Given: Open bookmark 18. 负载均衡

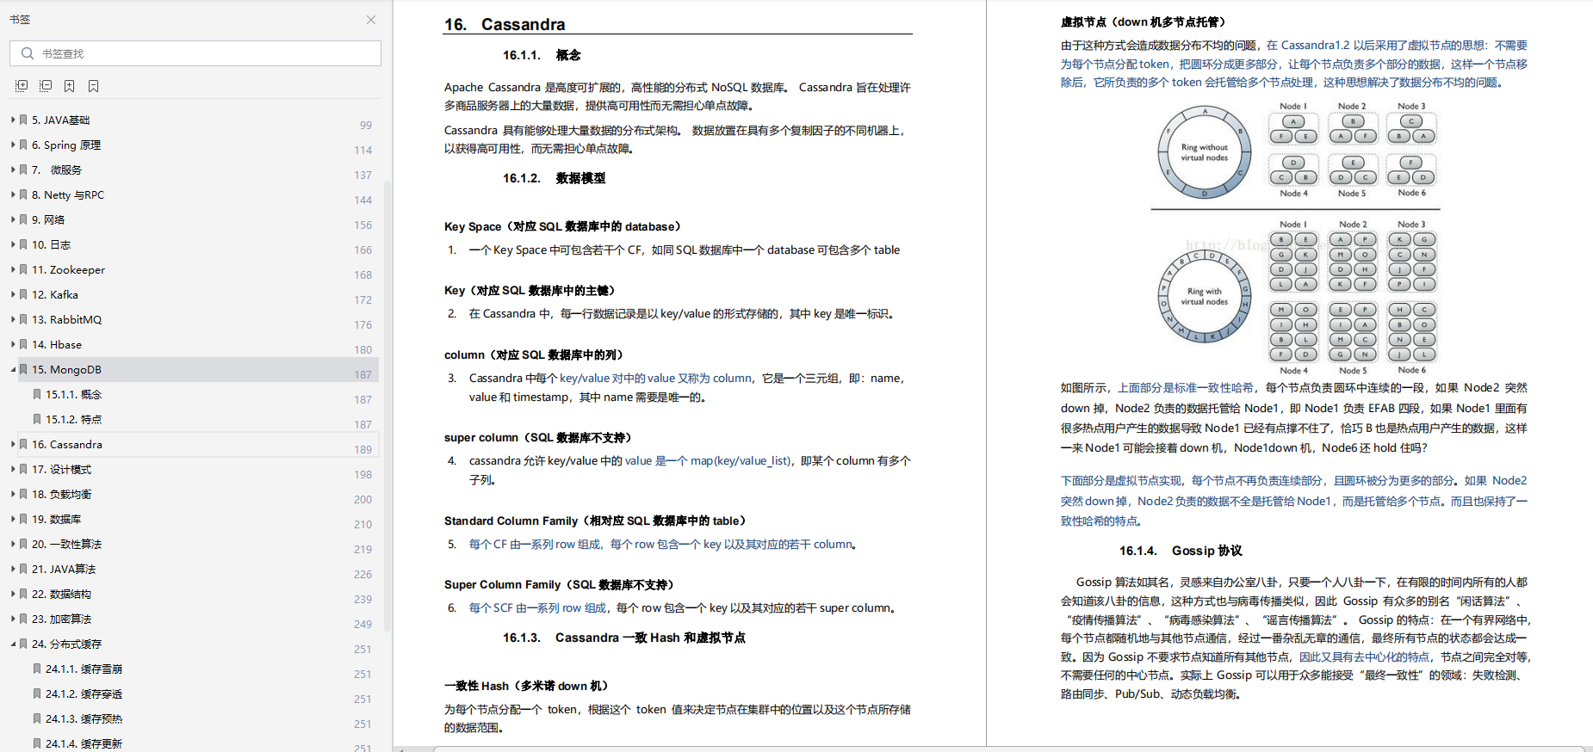Looking at the screenshot, I should [x=62, y=495].
